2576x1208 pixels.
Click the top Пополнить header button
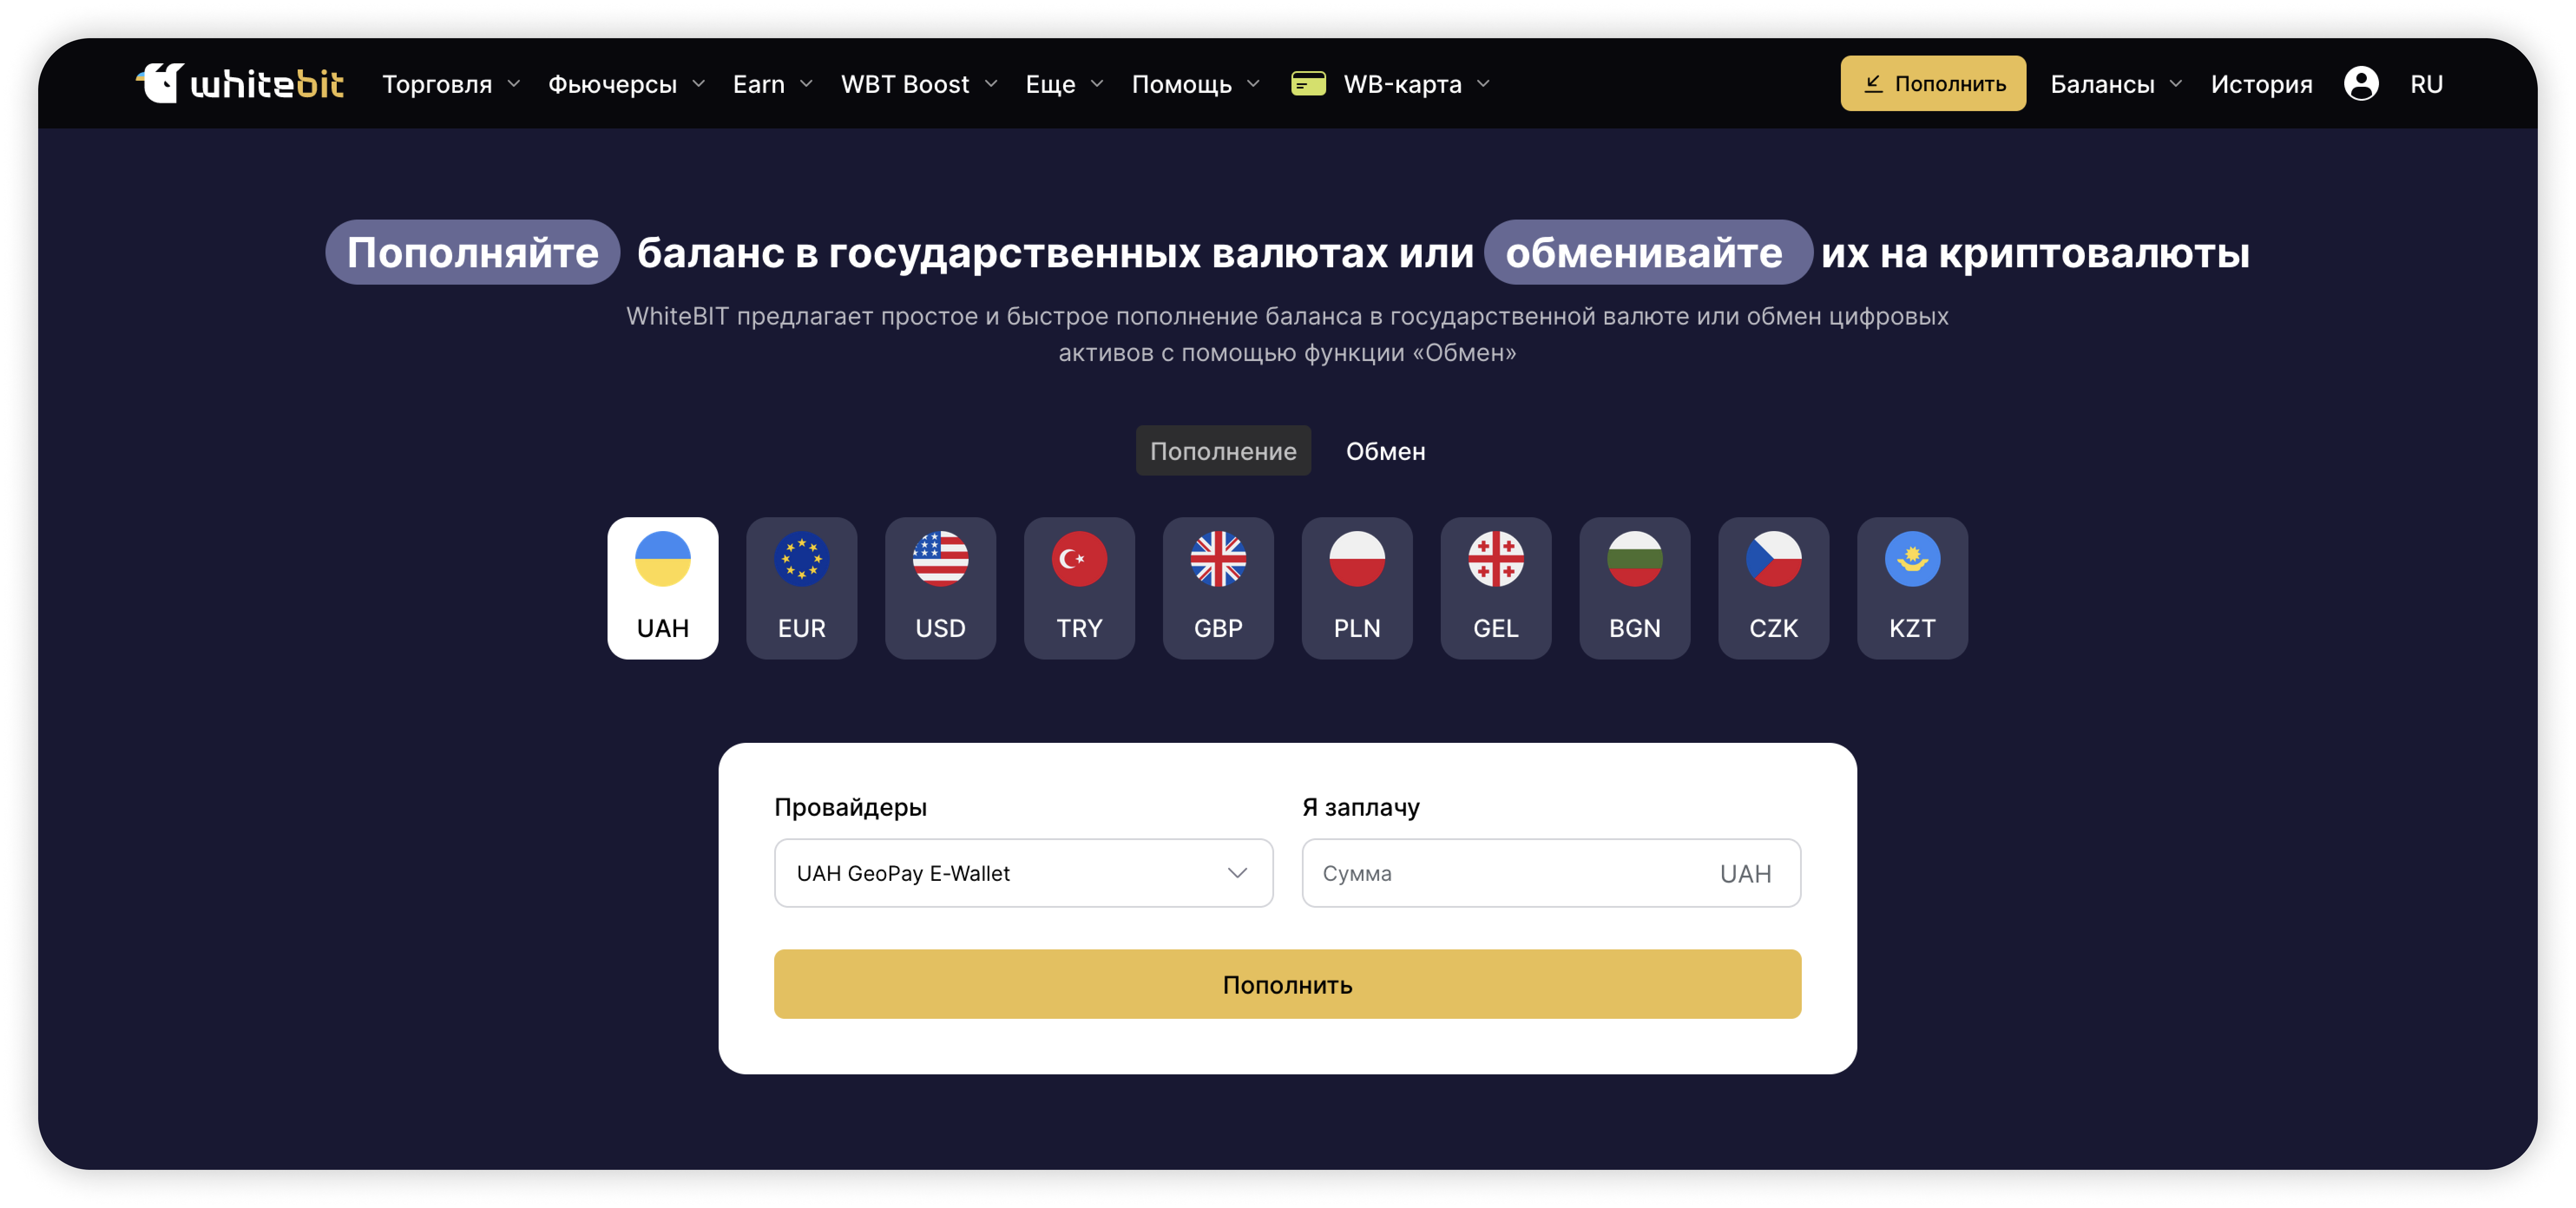[1933, 83]
